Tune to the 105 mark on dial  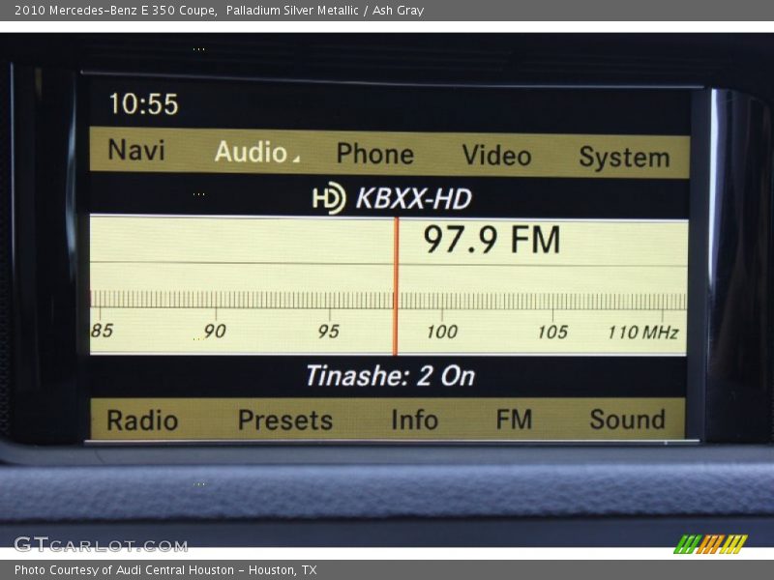[x=552, y=332]
